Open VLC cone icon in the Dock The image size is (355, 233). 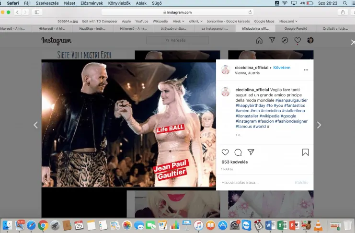point(318,225)
